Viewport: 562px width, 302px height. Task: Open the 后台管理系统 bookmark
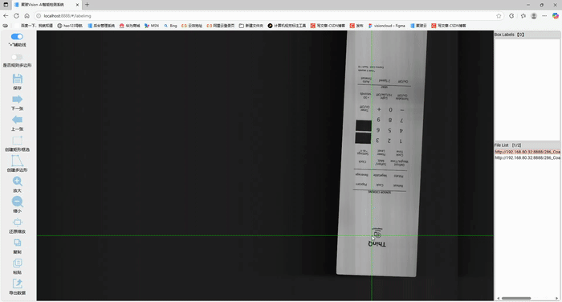pos(101,26)
